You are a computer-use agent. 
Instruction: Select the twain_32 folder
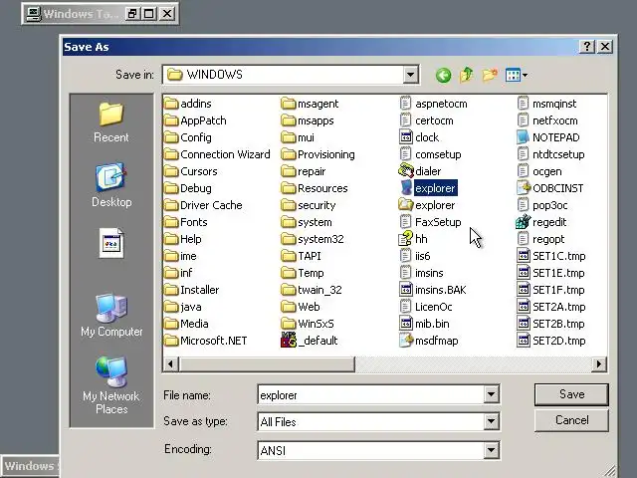(312, 290)
